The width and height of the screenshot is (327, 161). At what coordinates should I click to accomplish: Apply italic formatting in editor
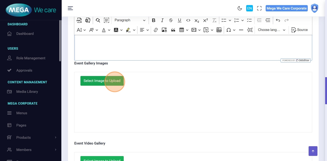pos(162,20)
